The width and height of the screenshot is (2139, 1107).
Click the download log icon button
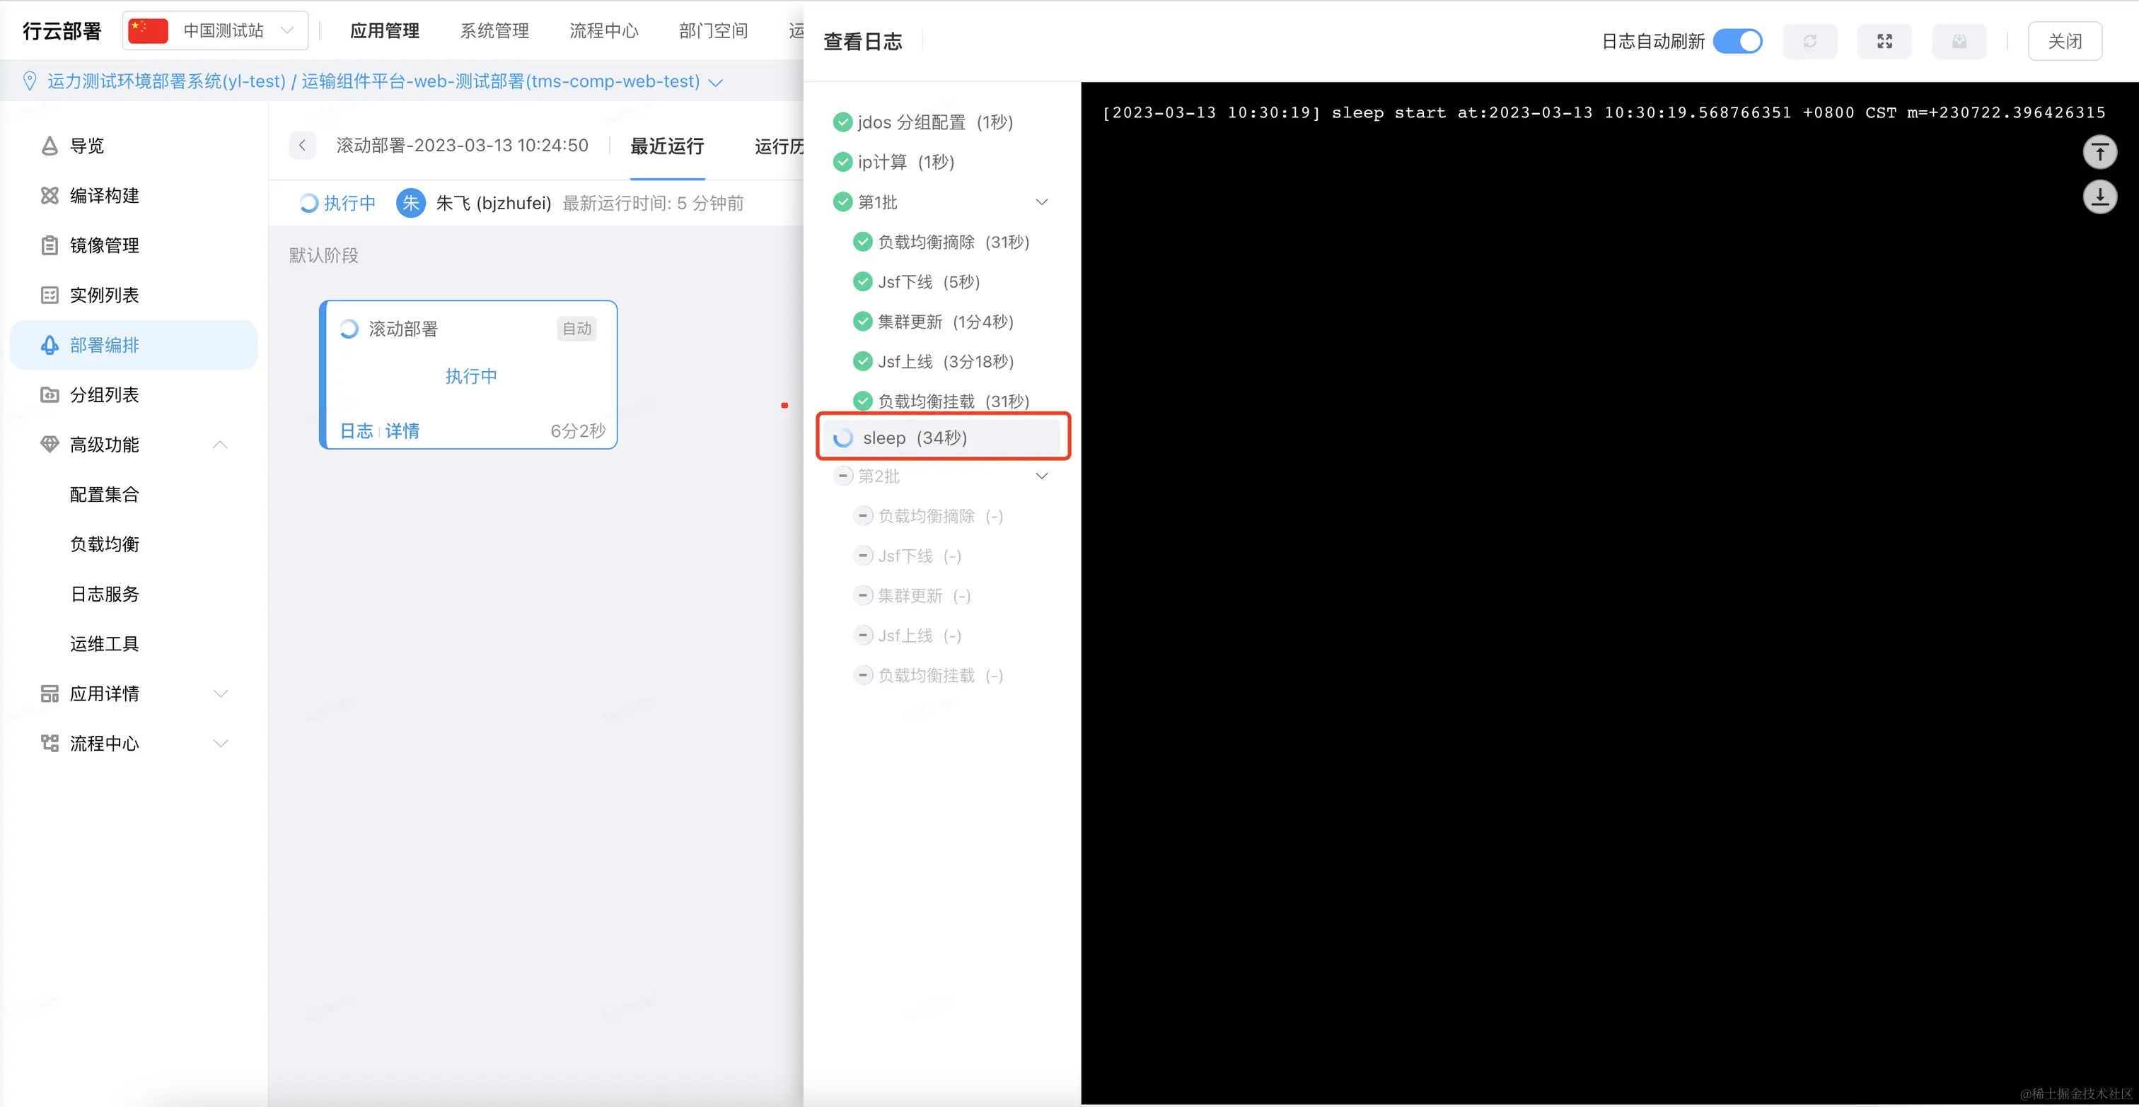click(x=1959, y=42)
